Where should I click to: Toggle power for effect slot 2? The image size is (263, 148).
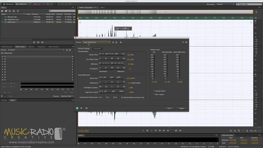click(x=5, y=59)
